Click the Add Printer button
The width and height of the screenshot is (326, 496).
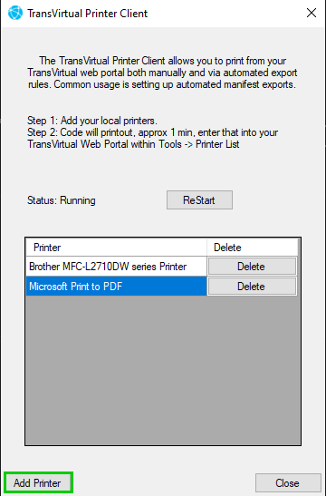[38, 482]
